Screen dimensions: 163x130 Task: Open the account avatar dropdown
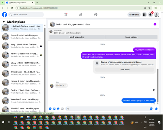(156, 15)
